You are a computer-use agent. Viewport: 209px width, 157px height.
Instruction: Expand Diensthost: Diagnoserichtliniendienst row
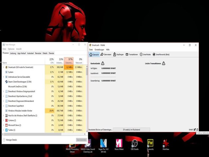point(3,101)
